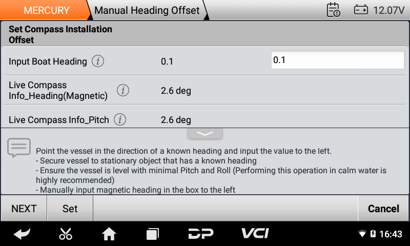Tap info icon beside Input Boat Heading
Image resolution: width=410 pixels, height=246 pixels.
pyautogui.click(x=98, y=61)
